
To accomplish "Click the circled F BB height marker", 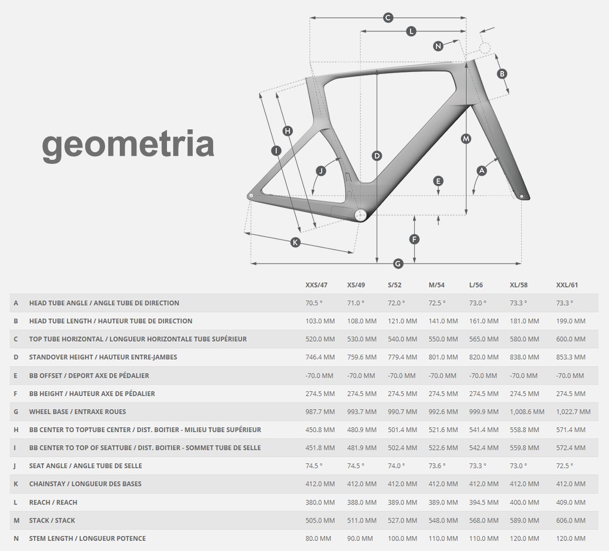I will [x=415, y=239].
